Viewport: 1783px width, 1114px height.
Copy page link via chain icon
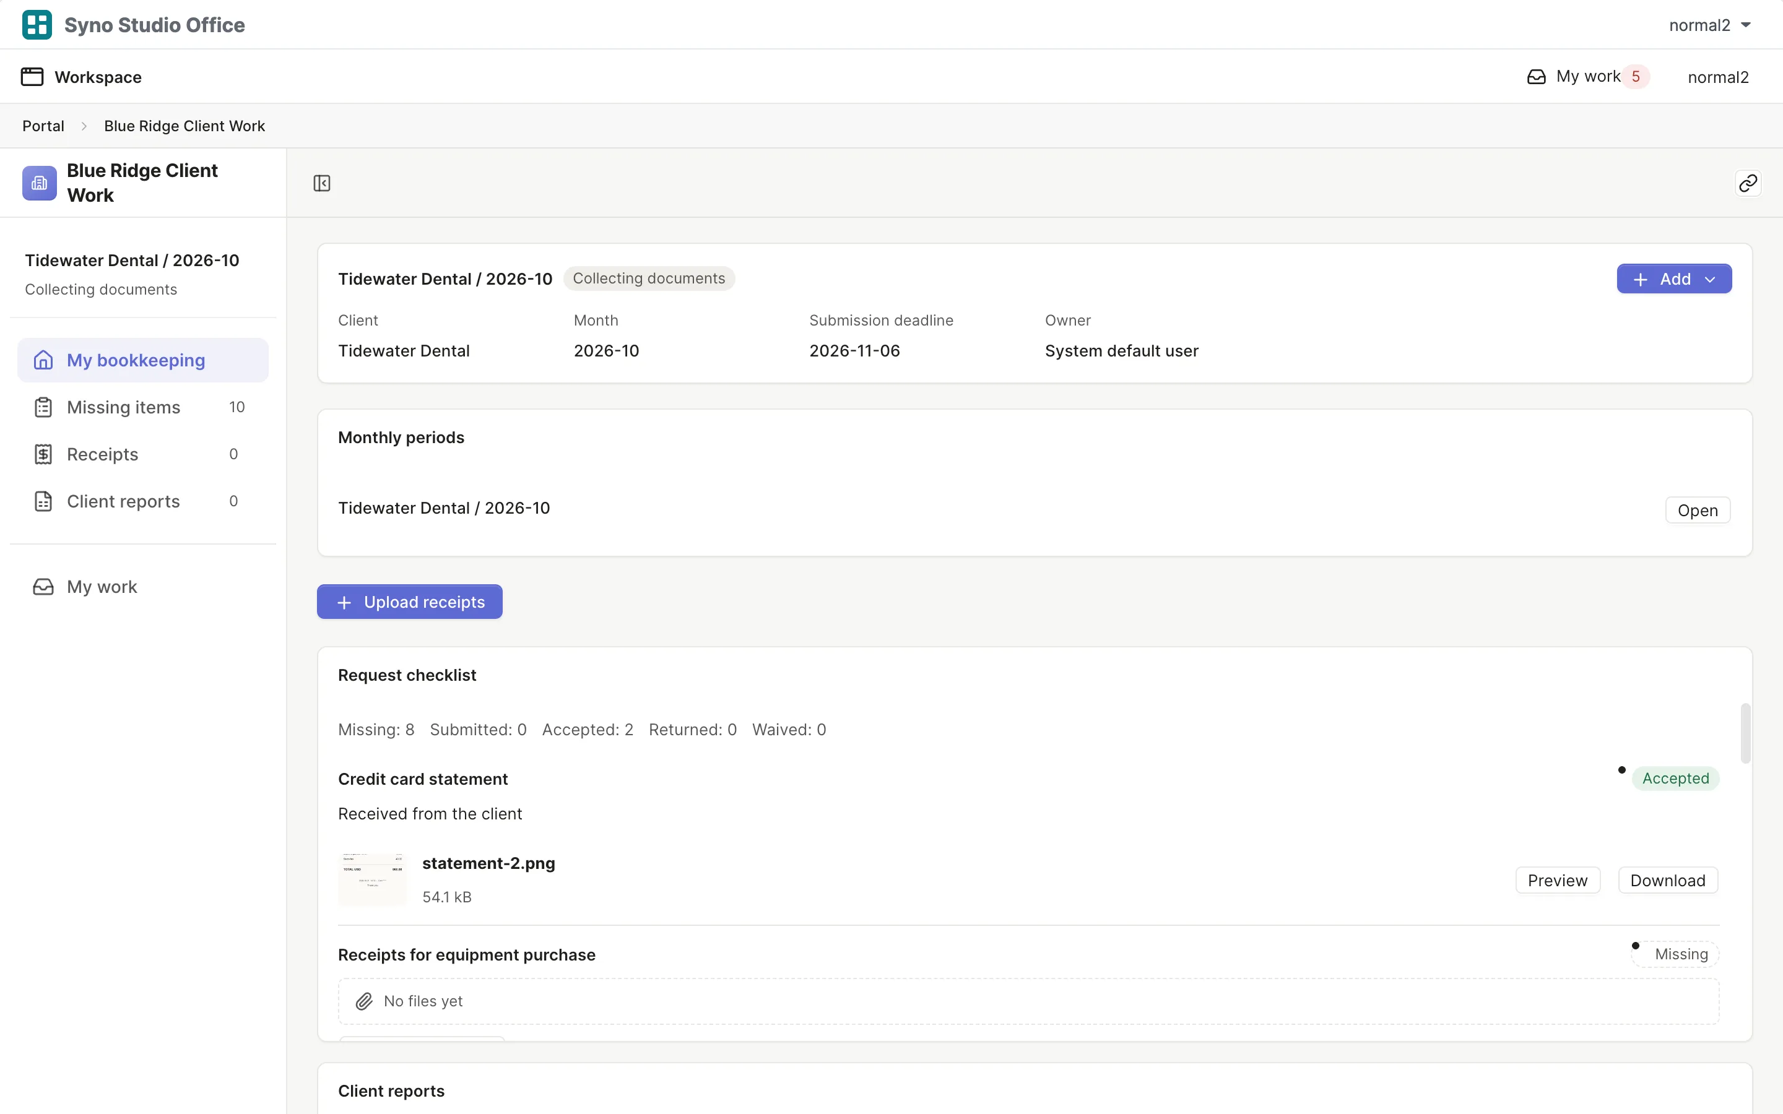(1748, 183)
